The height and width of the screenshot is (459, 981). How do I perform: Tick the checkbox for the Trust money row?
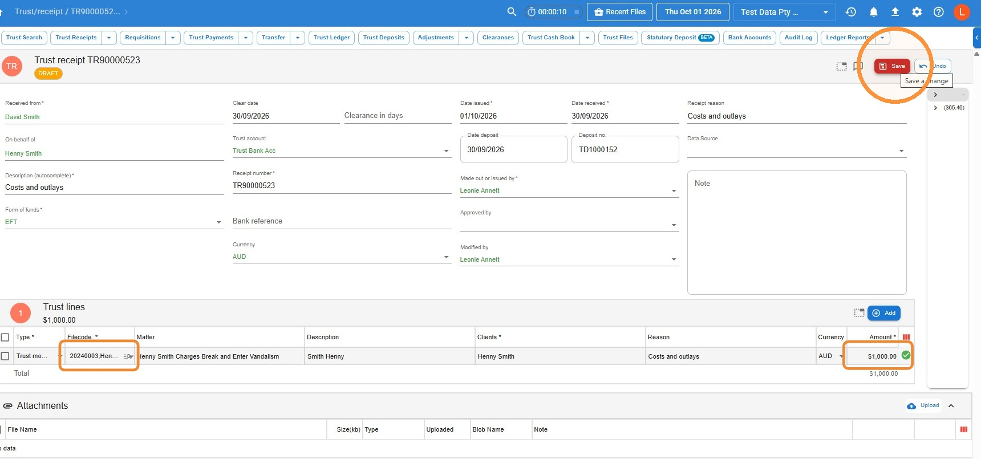(5, 356)
